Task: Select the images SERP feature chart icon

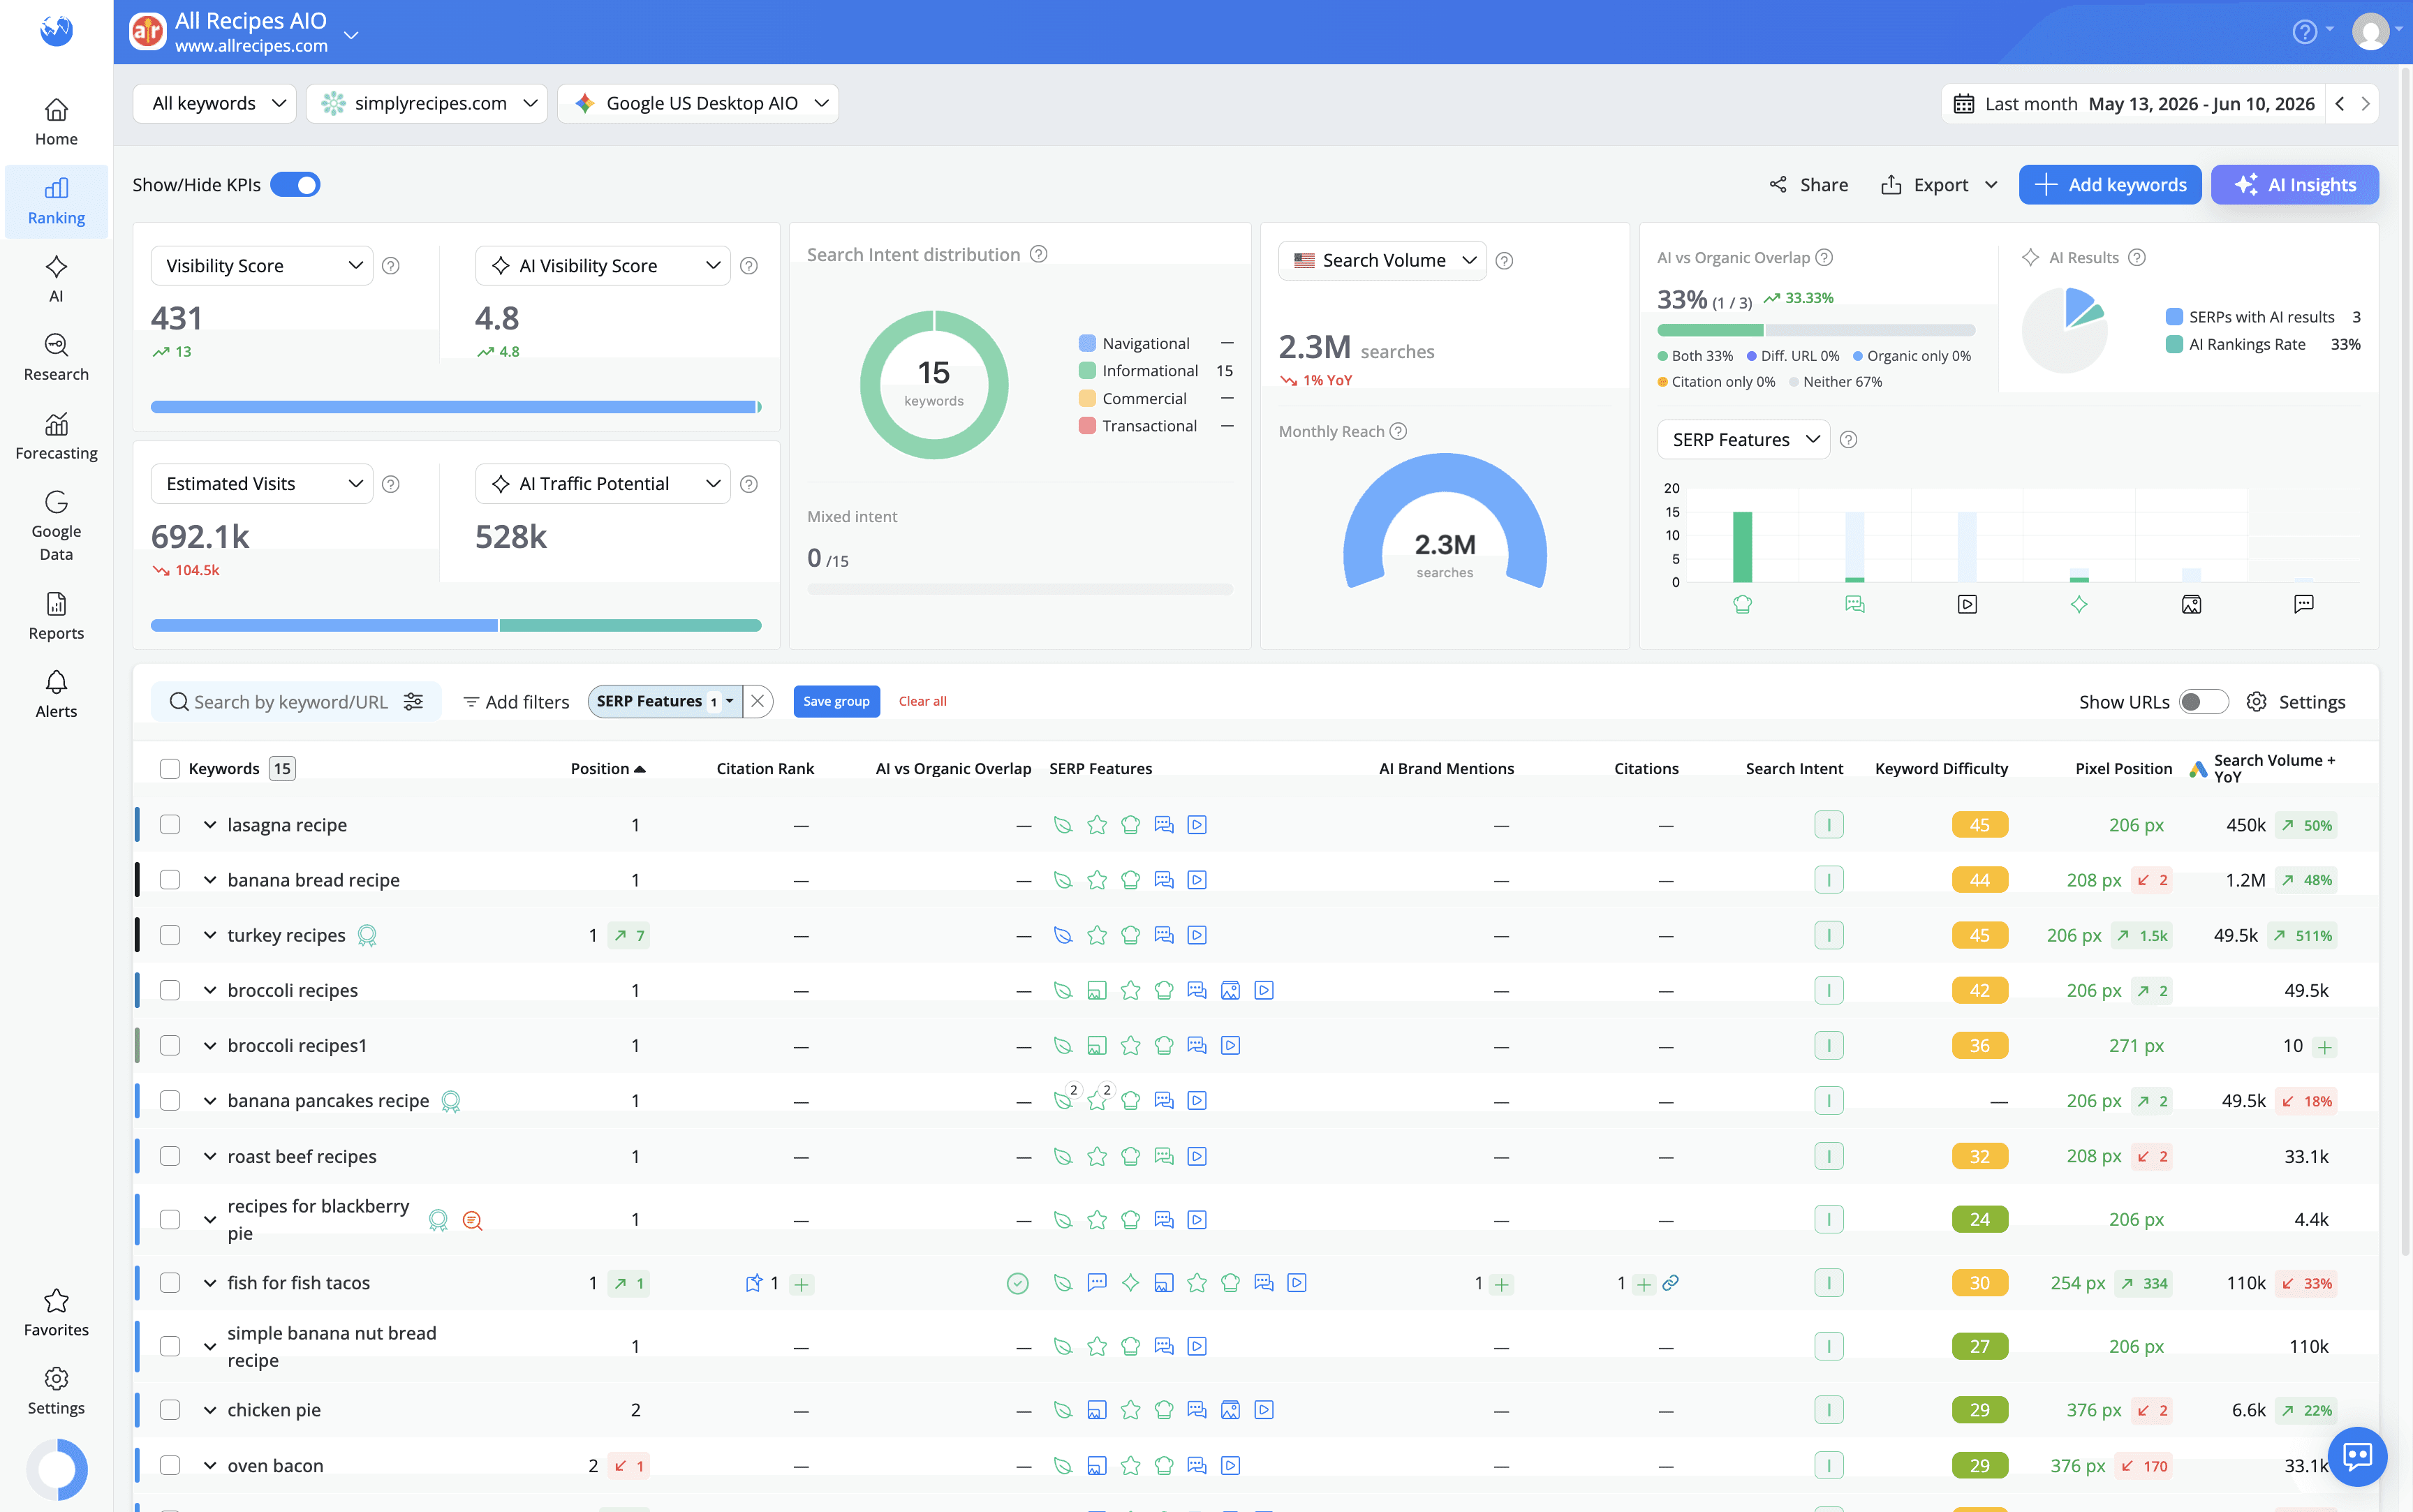Action: click(x=2191, y=604)
